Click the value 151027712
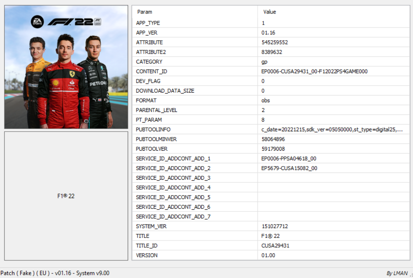Screen dimensions: 413x278 pos(275,226)
